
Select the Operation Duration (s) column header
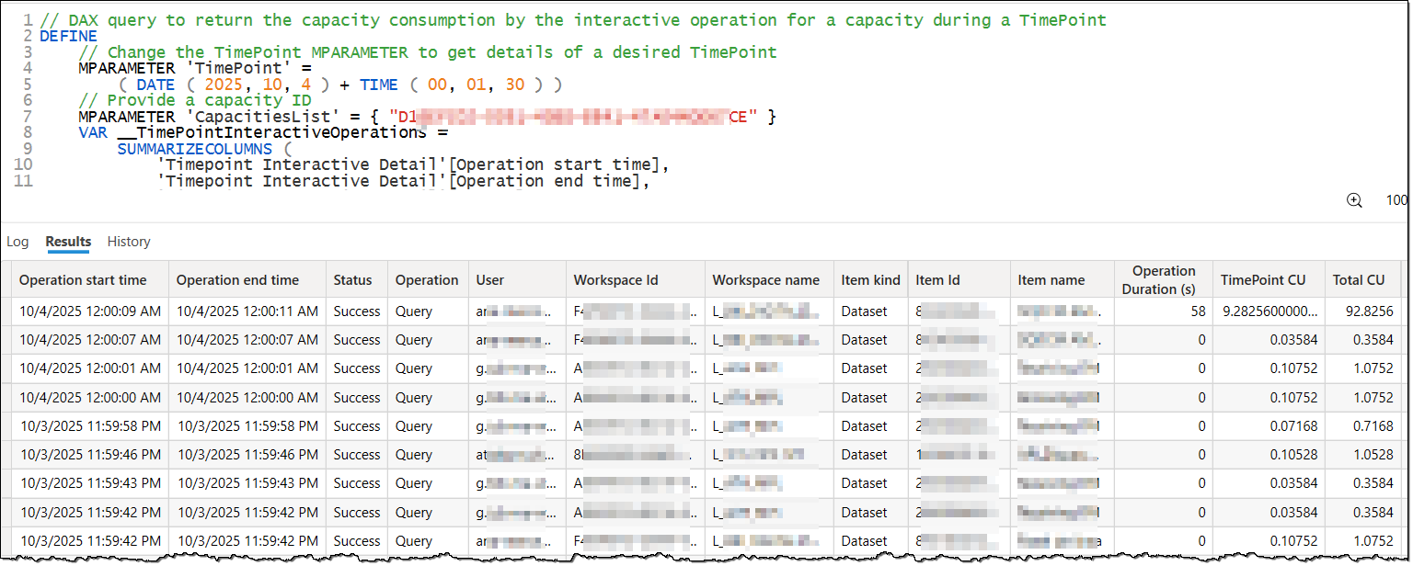[x=1162, y=279]
